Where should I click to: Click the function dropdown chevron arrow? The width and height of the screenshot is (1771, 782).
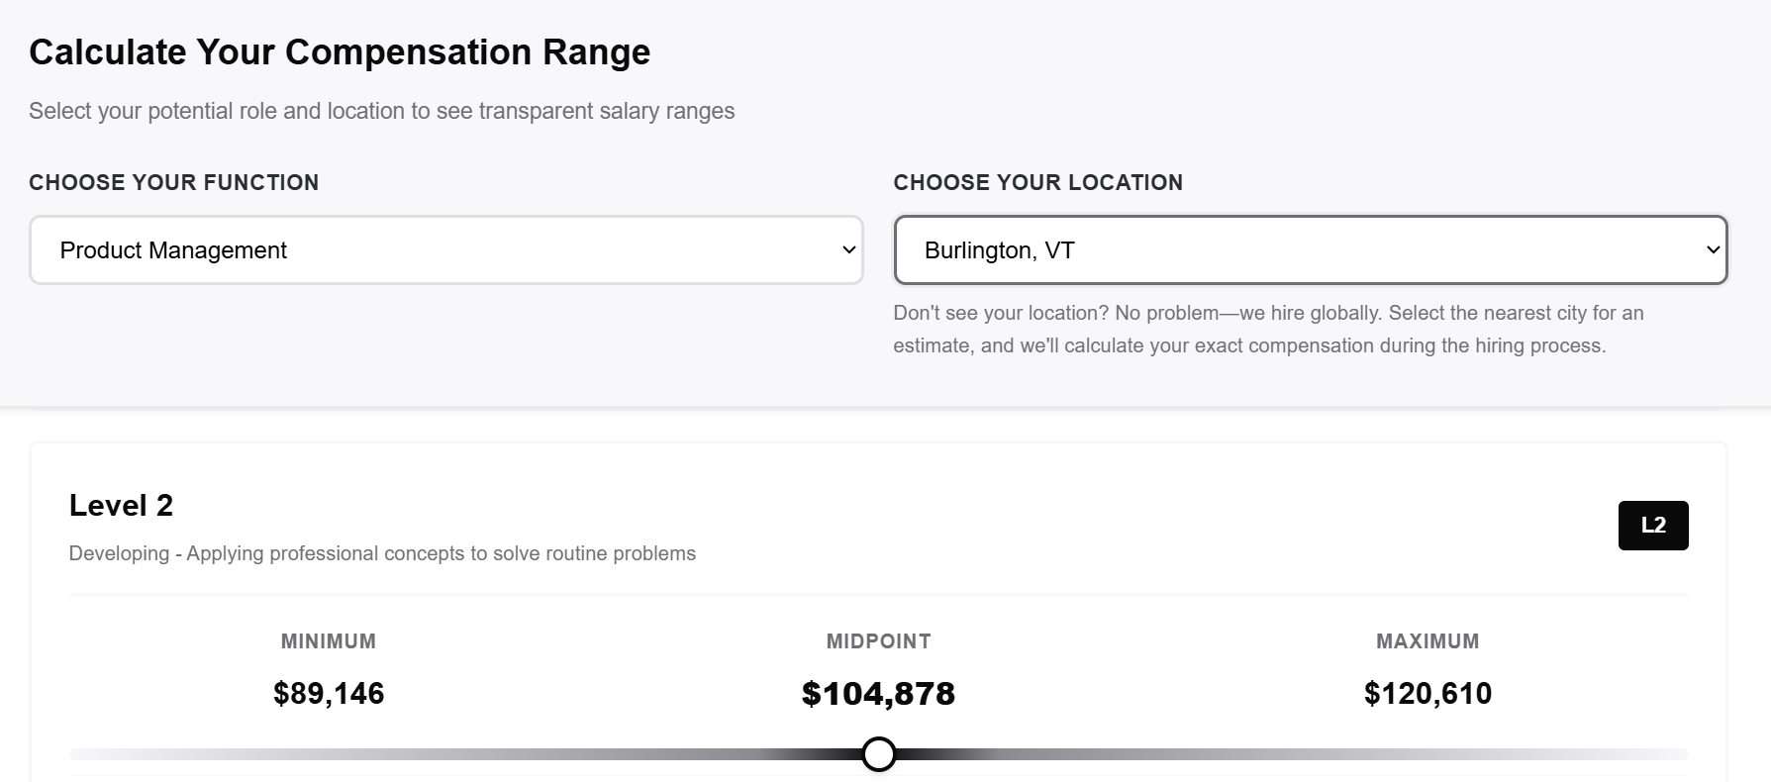tap(848, 250)
